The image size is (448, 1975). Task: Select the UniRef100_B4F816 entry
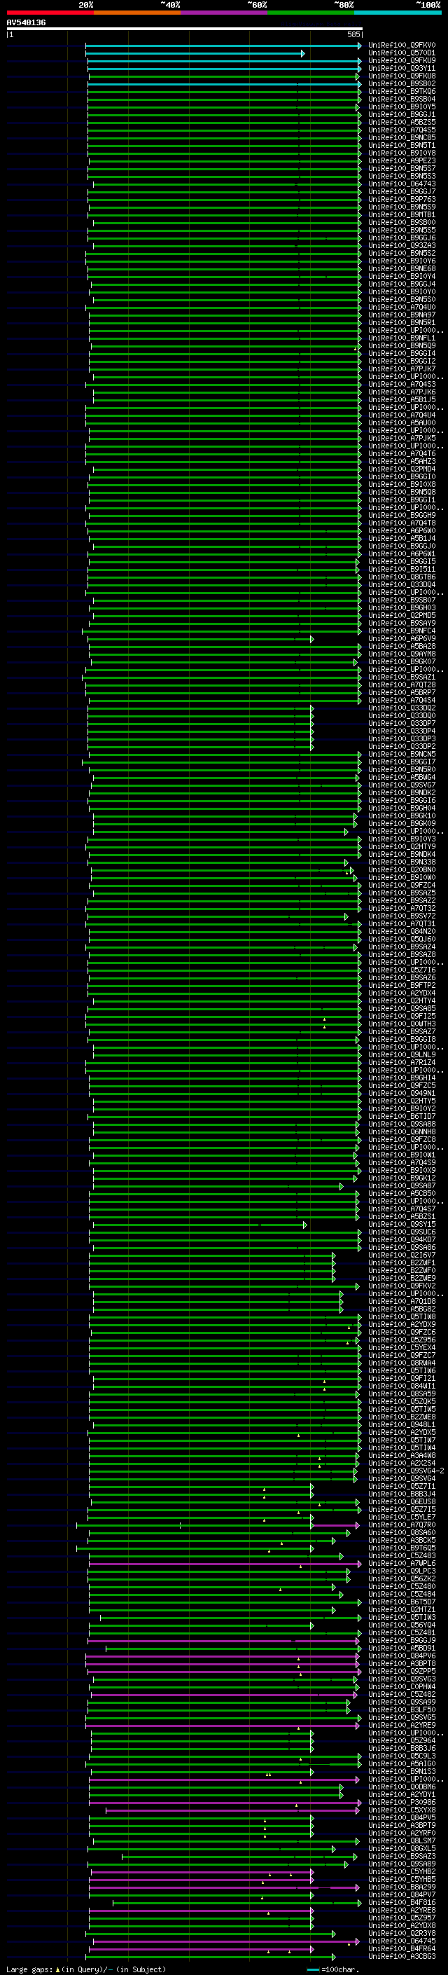(x=402, y=1903)
